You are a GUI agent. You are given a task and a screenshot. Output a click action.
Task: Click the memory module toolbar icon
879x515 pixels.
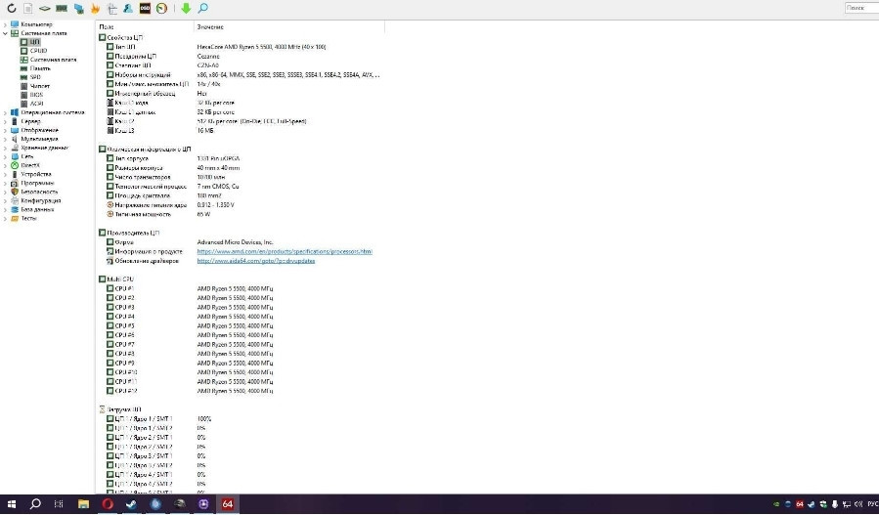pos(62,9)
